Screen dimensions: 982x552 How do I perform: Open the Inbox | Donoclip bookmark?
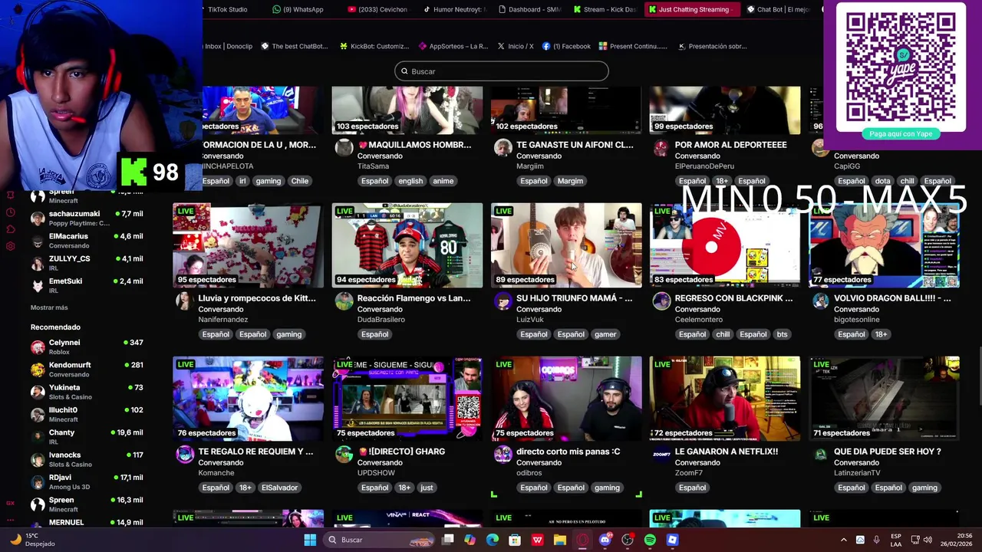[x=228, y=46]
